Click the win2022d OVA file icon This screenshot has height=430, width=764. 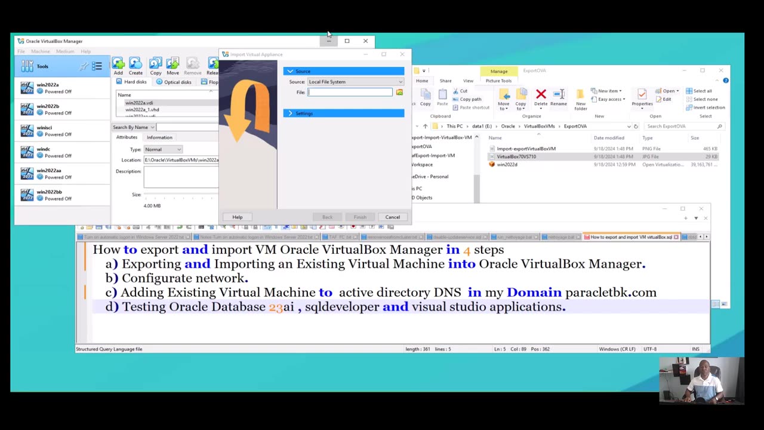coord(492,164)
